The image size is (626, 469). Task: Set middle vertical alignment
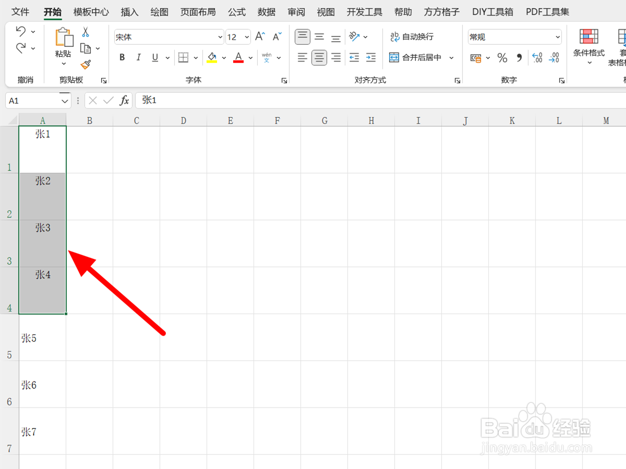[x=319, y=36]
